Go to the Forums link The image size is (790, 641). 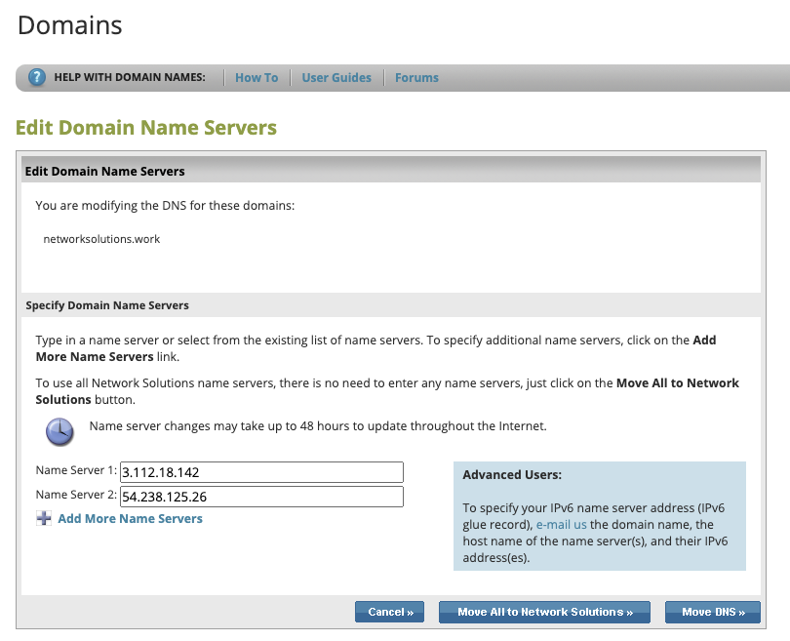tap(416, 78)
